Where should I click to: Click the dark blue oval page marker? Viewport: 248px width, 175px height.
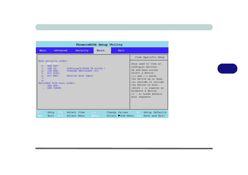coord(227,69)
